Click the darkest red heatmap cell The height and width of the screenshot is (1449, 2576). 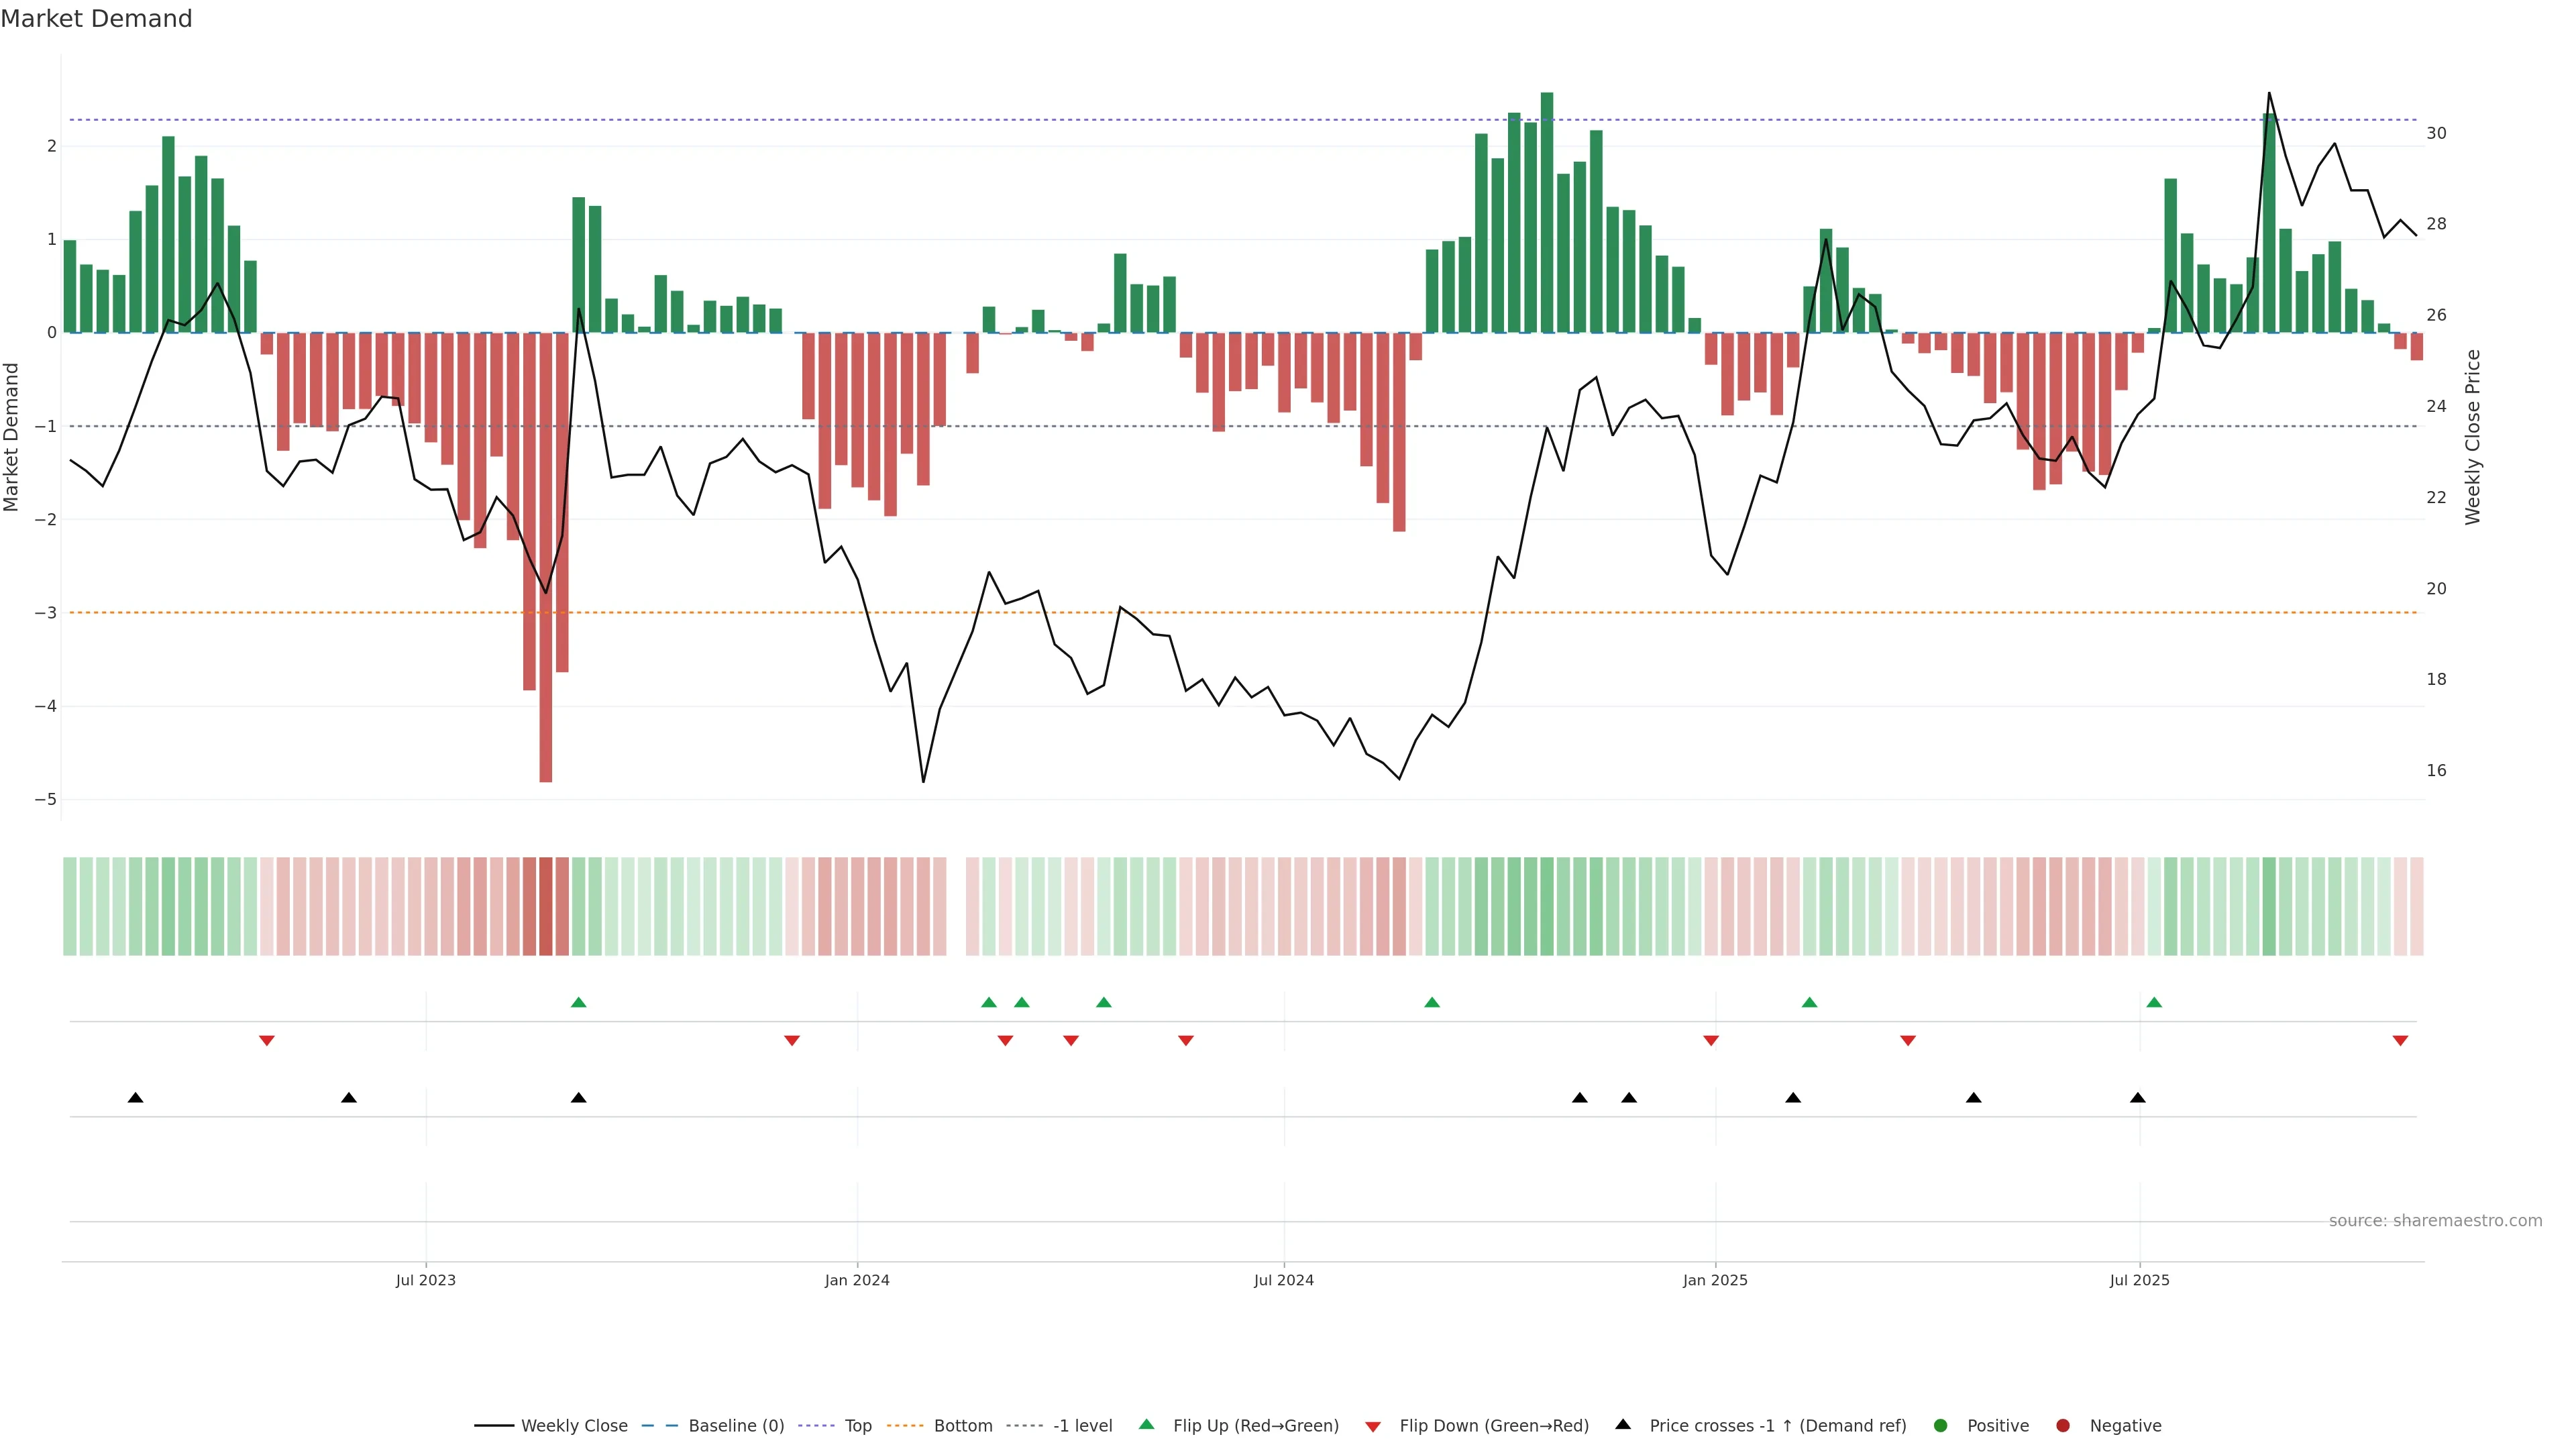(545, 906)
